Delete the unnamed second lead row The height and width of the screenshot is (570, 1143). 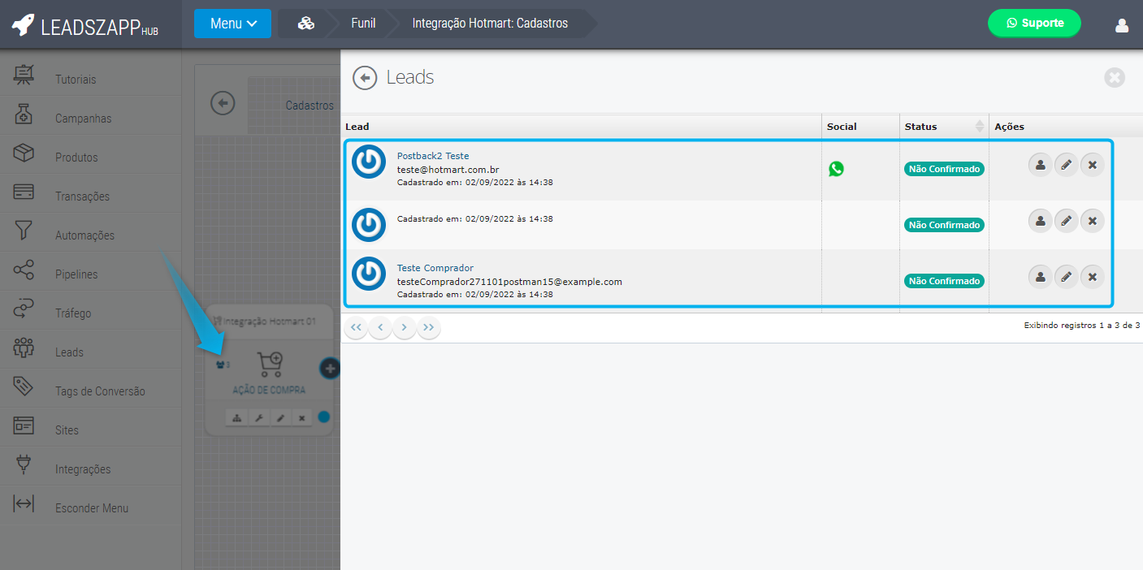1092,221
